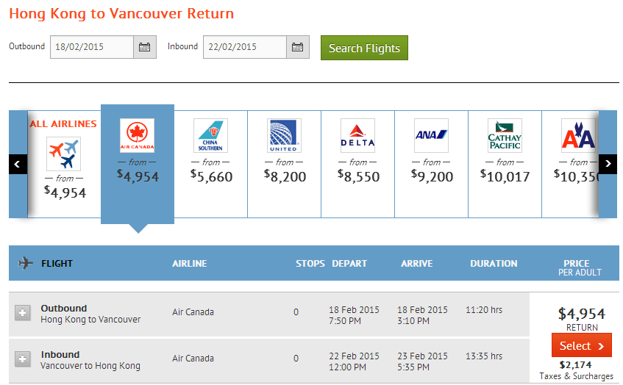
Task: Select the ANA airline logo
Action: pyautogui.click(x=431, y=135)
